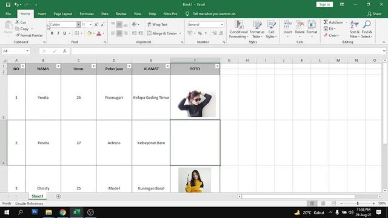Image resolution: width=388 pixels, height=218 pixels.
Task: Switch to the Formulas tab
Action: (87, 14)
